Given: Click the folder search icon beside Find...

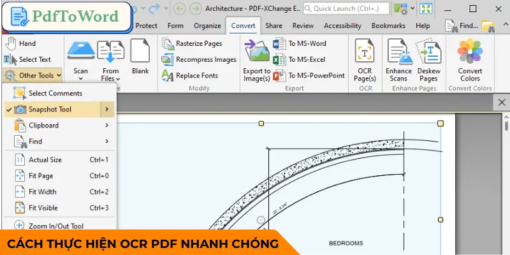Looking at the screenshot, I should coord(488,26).
